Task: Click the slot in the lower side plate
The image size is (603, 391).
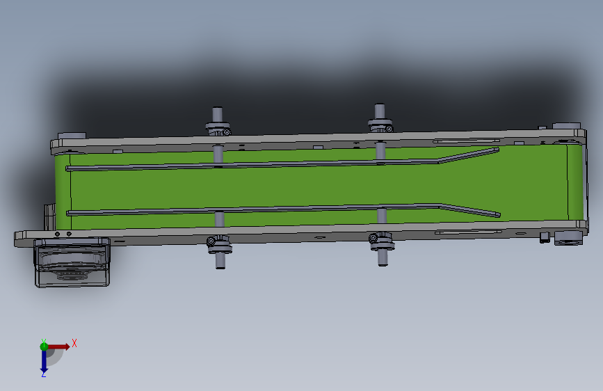Action: point(468,232)
